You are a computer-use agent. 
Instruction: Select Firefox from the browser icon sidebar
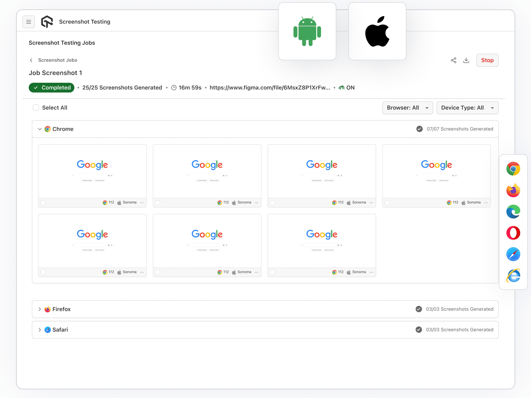[513, 190]
